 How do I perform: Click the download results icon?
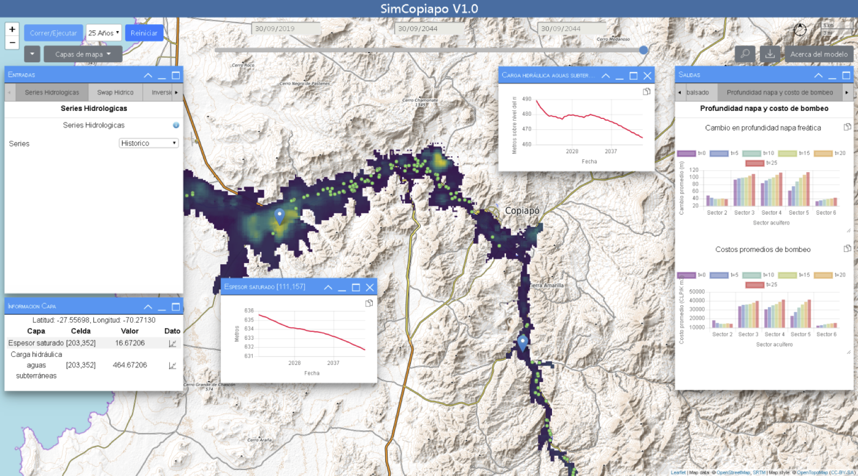pos(770,54)
